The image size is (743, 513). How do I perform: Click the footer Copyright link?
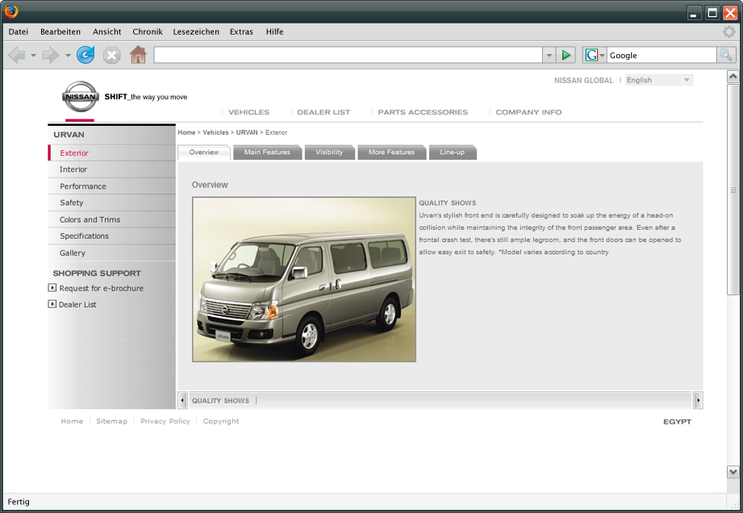221,421
